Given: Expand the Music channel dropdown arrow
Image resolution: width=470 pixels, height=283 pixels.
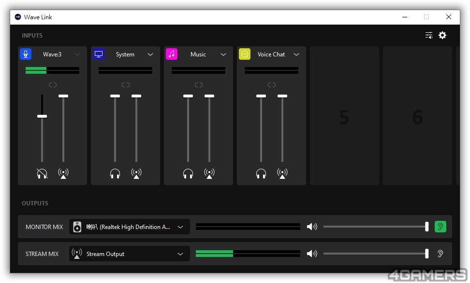Looking at the screenshot, I should point(223,54).
